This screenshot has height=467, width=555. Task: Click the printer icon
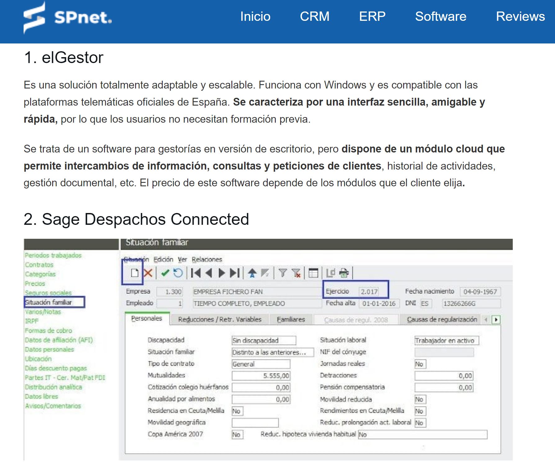click(x=344, y=273)
